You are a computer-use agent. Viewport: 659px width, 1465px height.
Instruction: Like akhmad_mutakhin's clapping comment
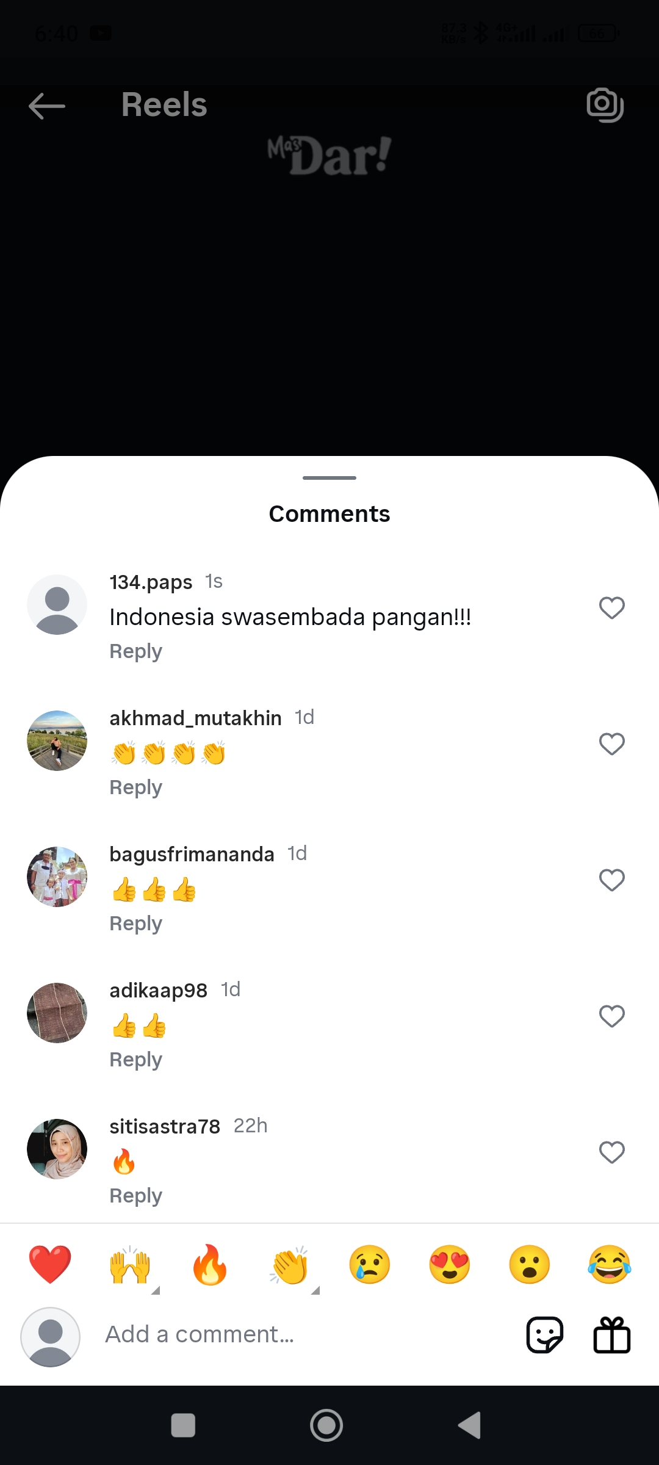coord(612,744)
